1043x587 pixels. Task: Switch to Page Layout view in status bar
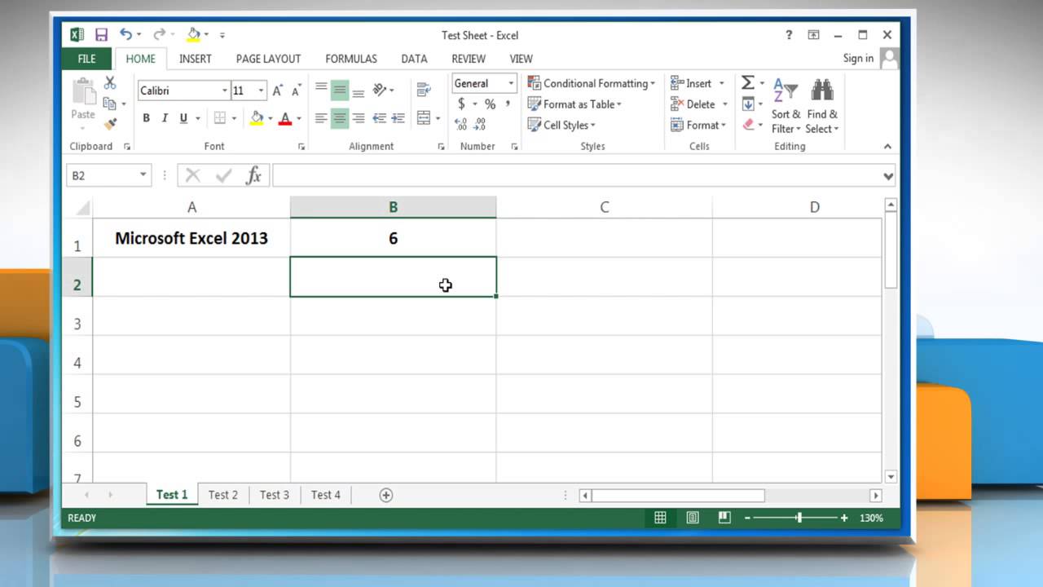(x=693, y=518)
